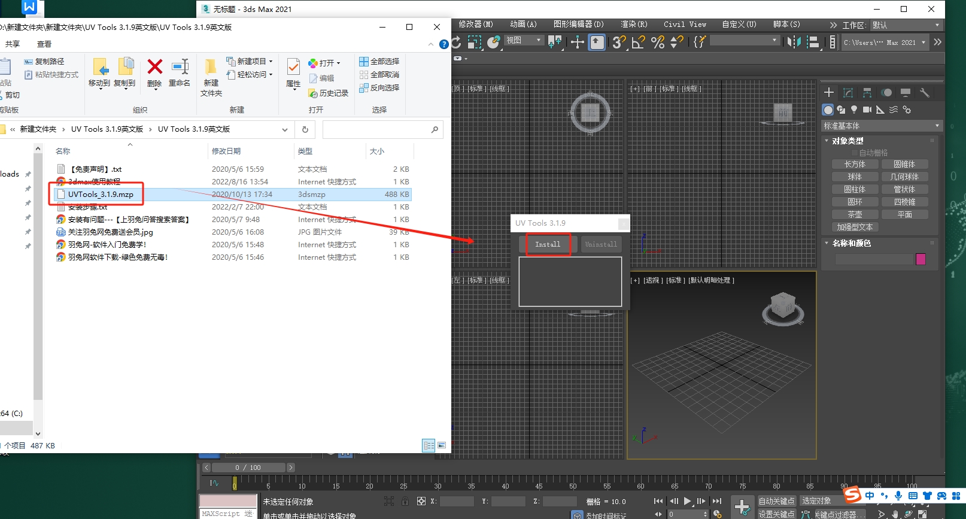Click the 加强型文本 button
The height and width of the screenshot is (519, 966).
pos(855,227)
